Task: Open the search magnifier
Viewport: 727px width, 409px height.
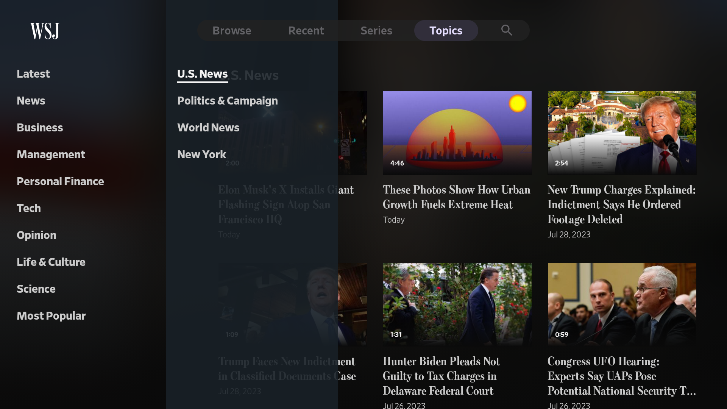Action: [507, 30]
